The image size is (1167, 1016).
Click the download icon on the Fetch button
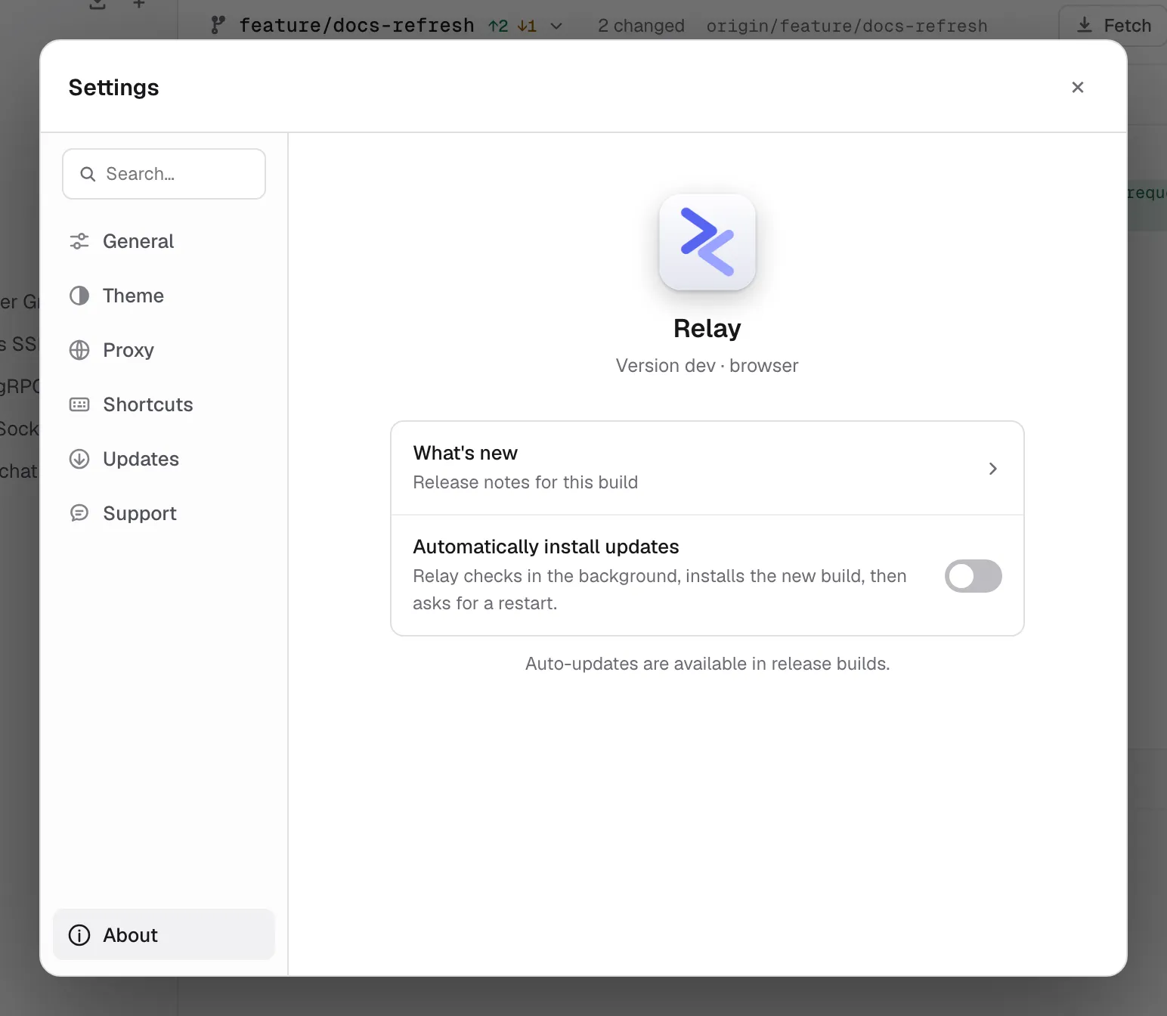tap(1085, 26)
